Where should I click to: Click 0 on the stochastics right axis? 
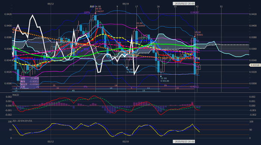250,138
